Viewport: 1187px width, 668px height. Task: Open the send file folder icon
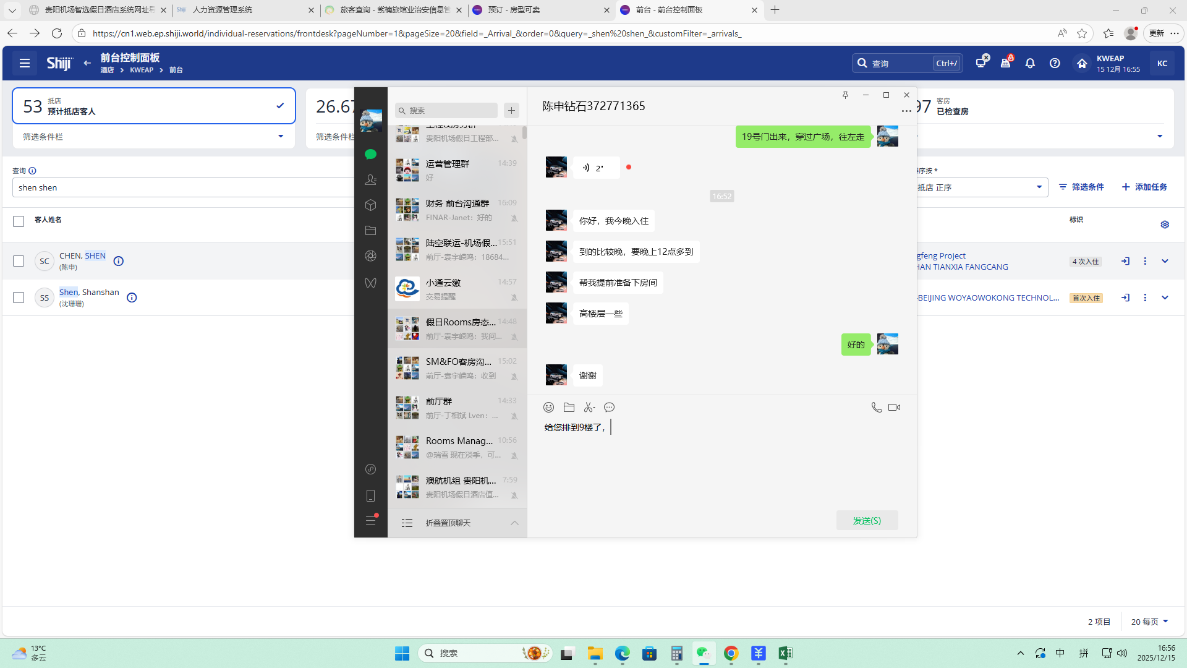569,407
